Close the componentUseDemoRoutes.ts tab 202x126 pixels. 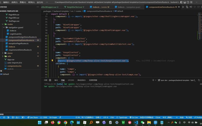[x=179, y=7]
